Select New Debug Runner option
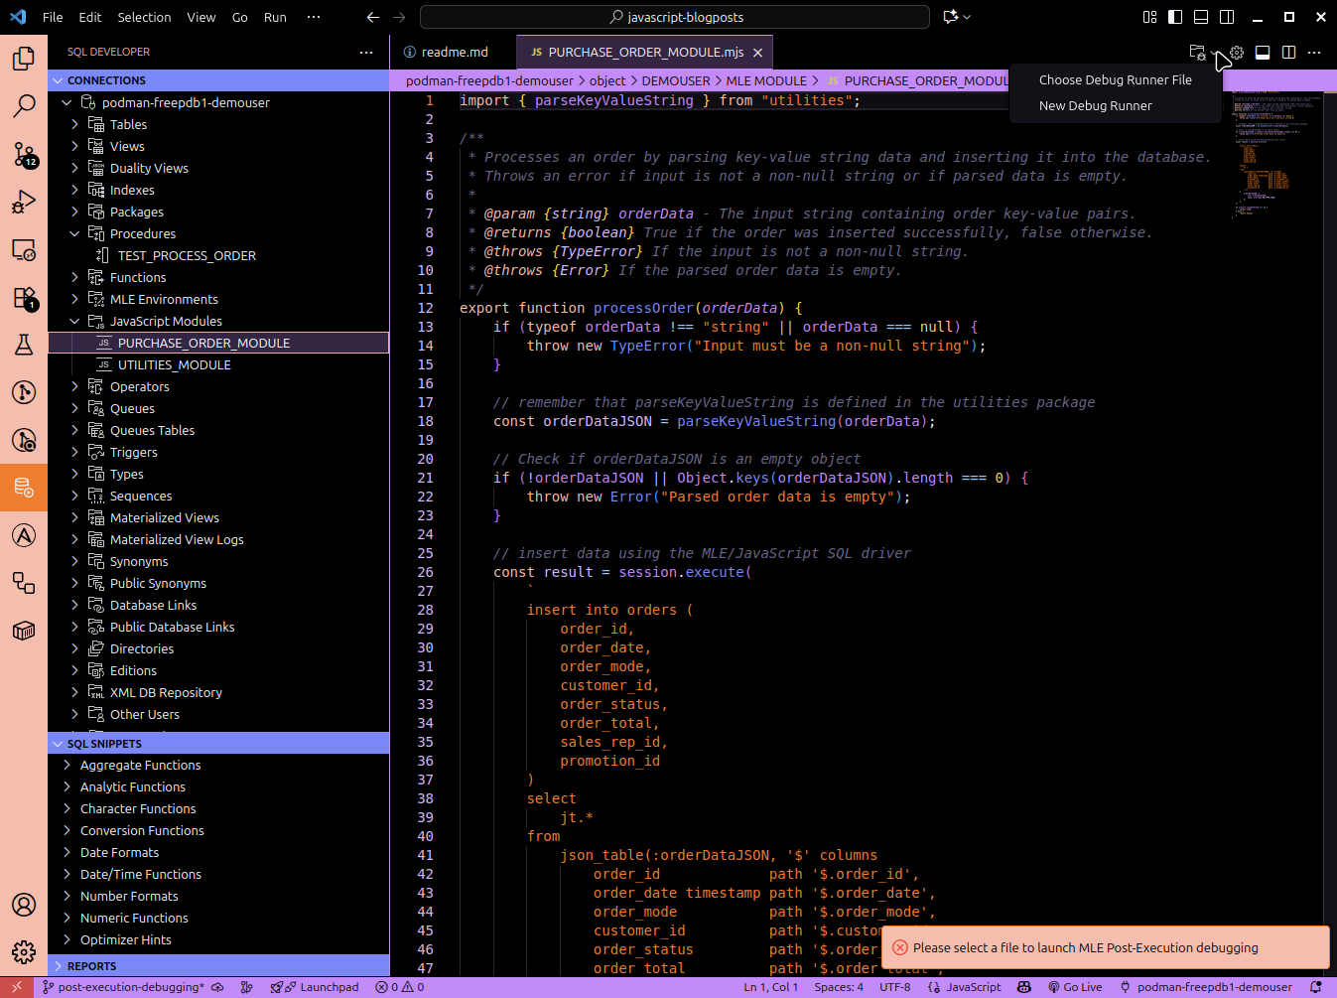Image resolution: width=1337 pixels, height=998 pixels. click(x=1095, y=105)
